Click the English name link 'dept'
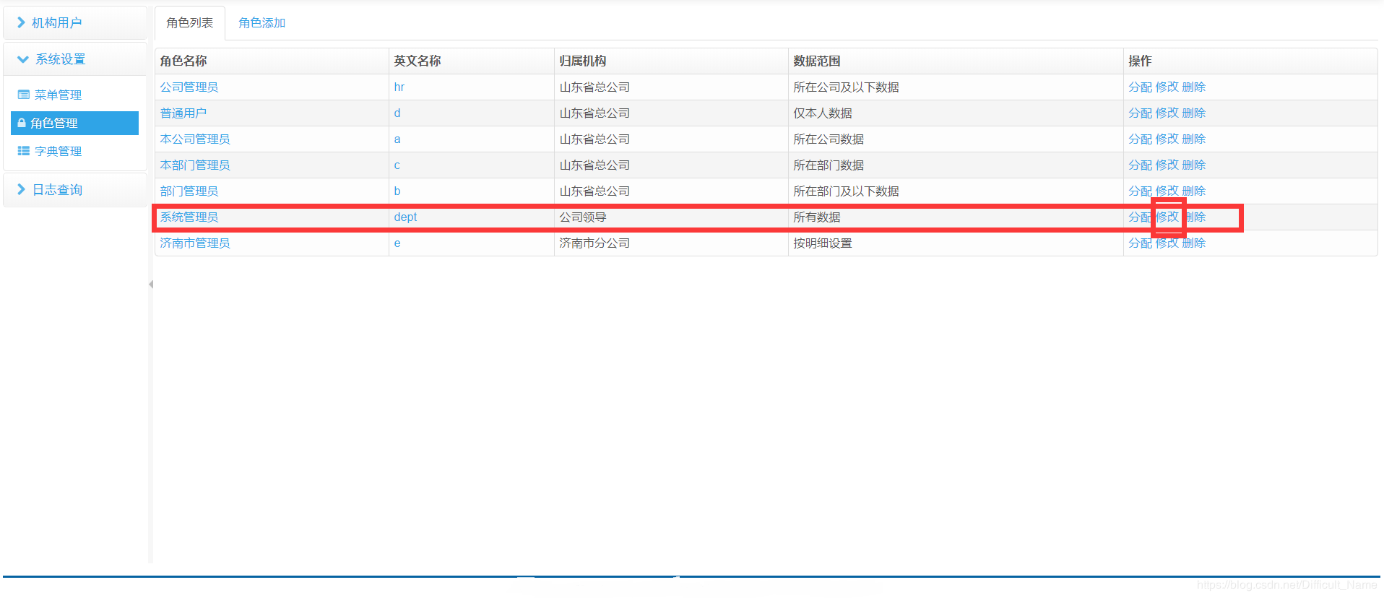Viewport: 1384px width, 598px height. click(405, 217)
